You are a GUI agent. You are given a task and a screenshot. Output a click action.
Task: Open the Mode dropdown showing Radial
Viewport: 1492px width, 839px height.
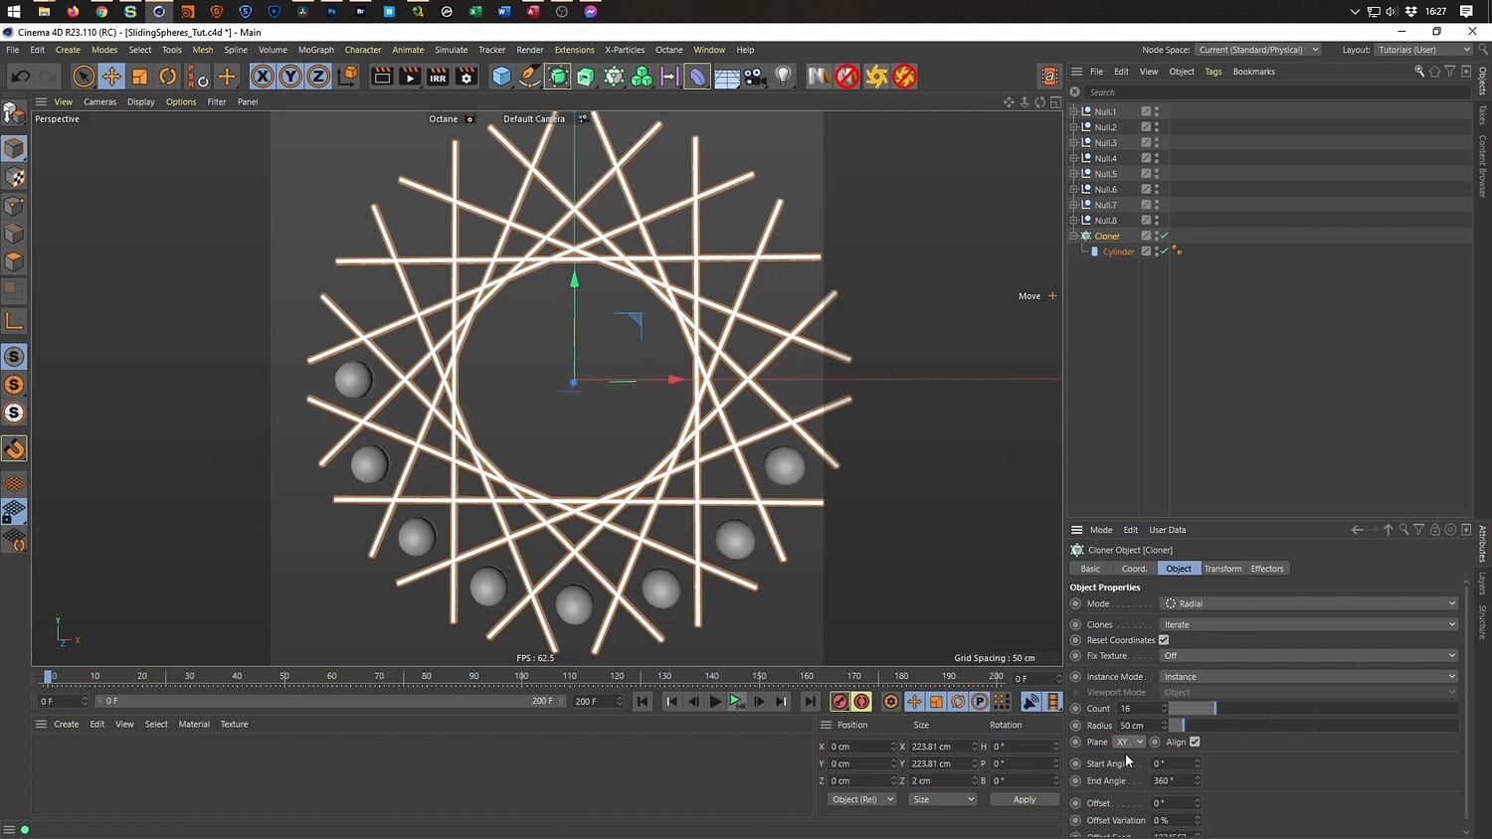[x=1309, y=603]
